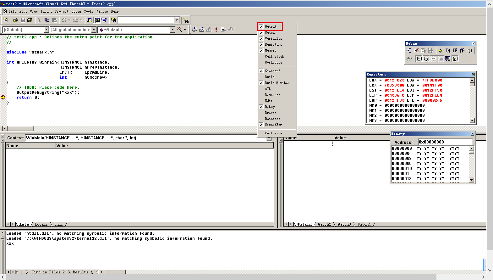Toggle the Call Stack icon in Debug toolbar

(x=448, y=59)
